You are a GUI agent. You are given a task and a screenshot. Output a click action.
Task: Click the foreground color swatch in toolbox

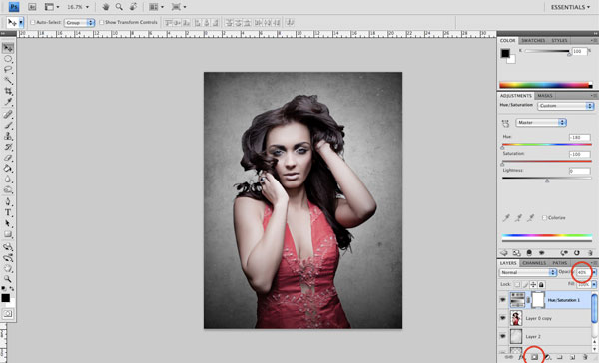(x=5, y=298)
